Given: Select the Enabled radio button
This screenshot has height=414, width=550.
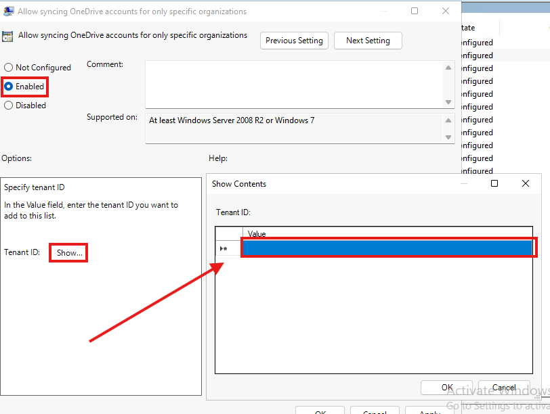Looking at the screenshot, I should pos(8,86).
